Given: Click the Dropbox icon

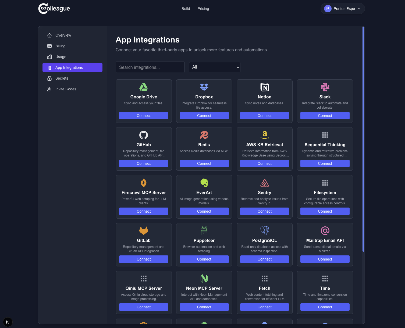Looking at the screenshot, I should (x=204, y=87).
